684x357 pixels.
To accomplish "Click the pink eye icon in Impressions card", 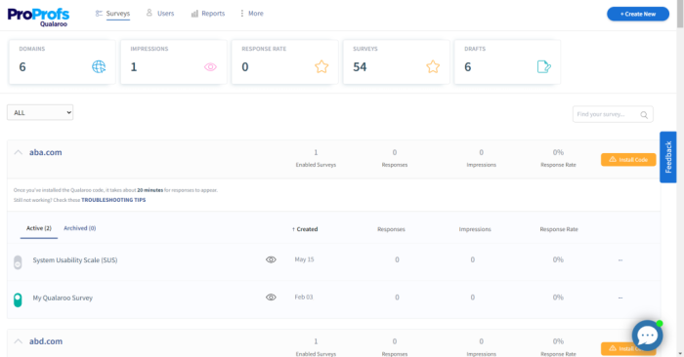I will (210, 67).
